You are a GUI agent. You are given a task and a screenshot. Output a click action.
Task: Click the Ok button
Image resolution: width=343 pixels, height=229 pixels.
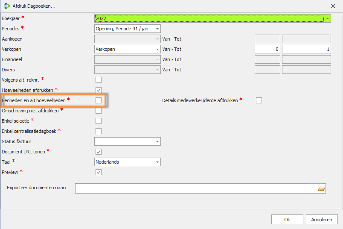tap(287, 219)
